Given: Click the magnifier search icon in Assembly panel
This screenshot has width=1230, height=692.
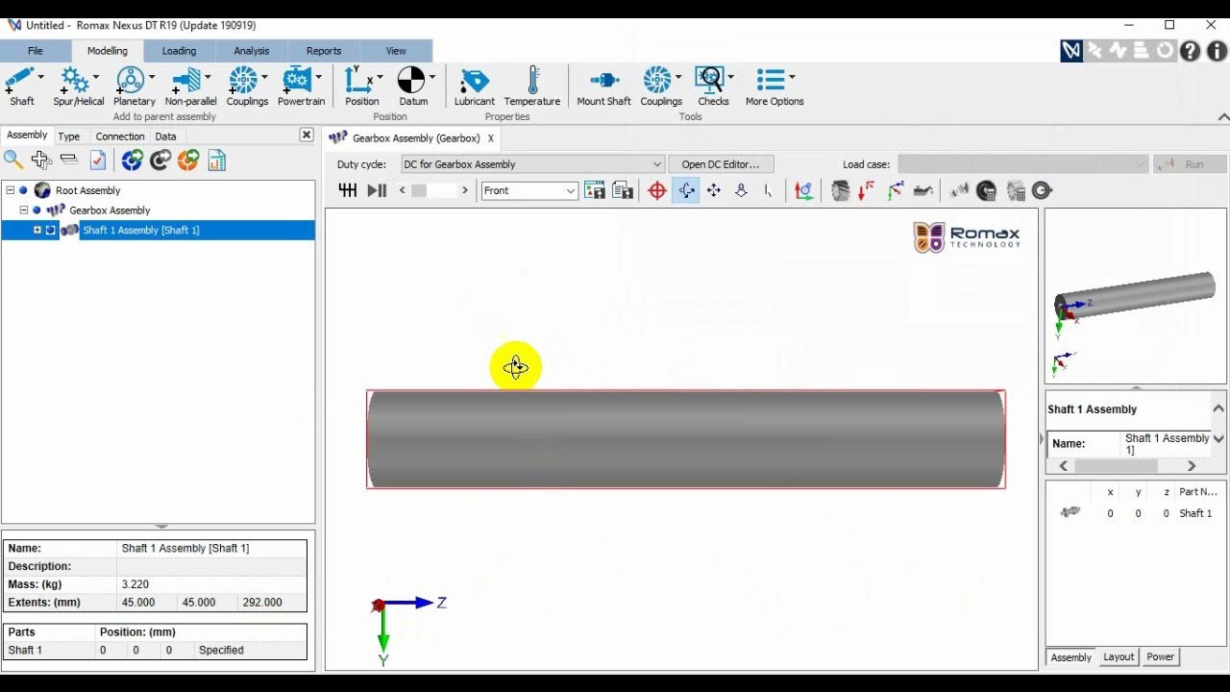Looking at the screenshot, I should (13, 161).
